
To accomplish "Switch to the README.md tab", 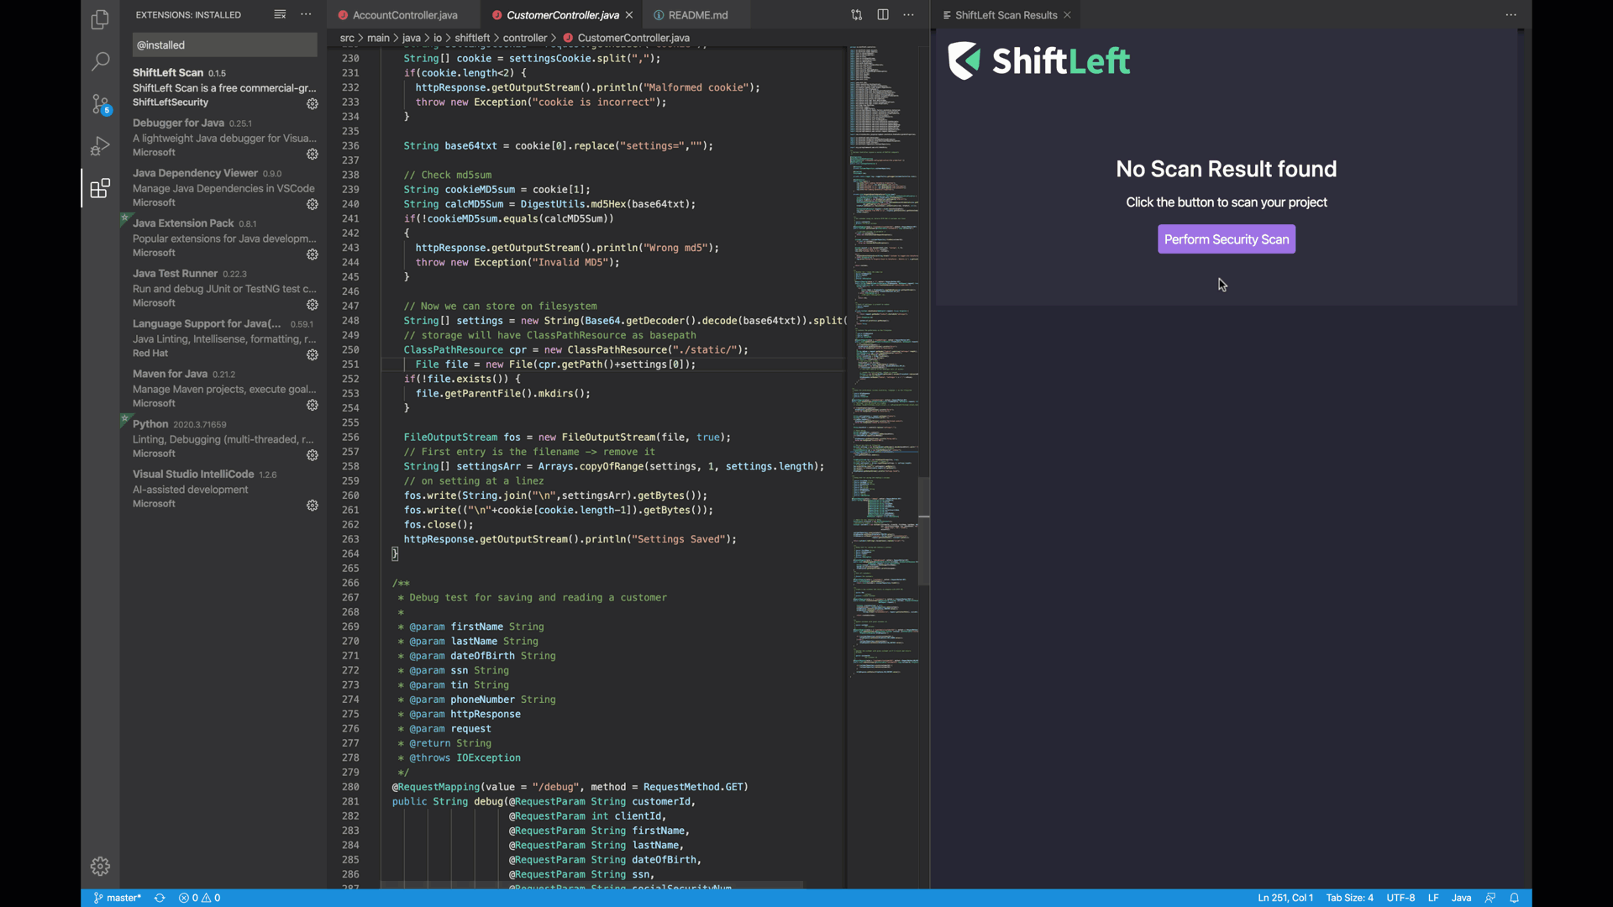I will click(x=697, y=15).
